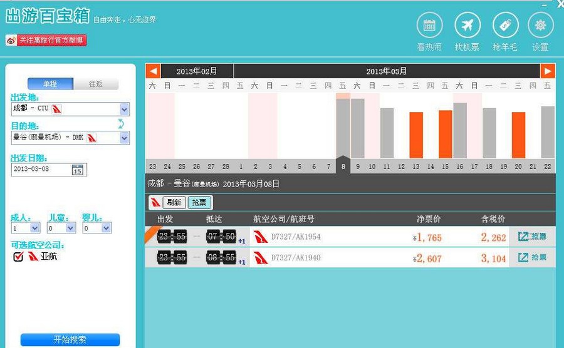This screenshot has width=564, height=348.
Task: Click date 23 on the date axis
Action: tap(153, 166)
